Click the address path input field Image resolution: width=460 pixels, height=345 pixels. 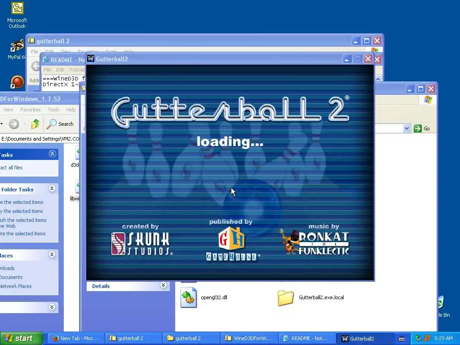[x=40, y=139]
